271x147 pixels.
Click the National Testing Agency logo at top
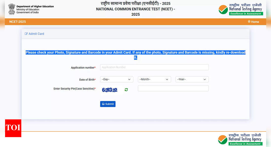241,9
